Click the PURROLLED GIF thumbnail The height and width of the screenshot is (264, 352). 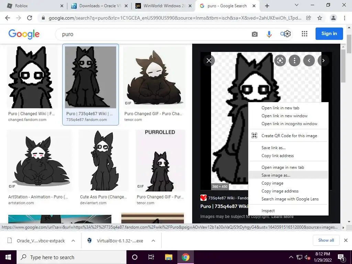tap(161, 160)
